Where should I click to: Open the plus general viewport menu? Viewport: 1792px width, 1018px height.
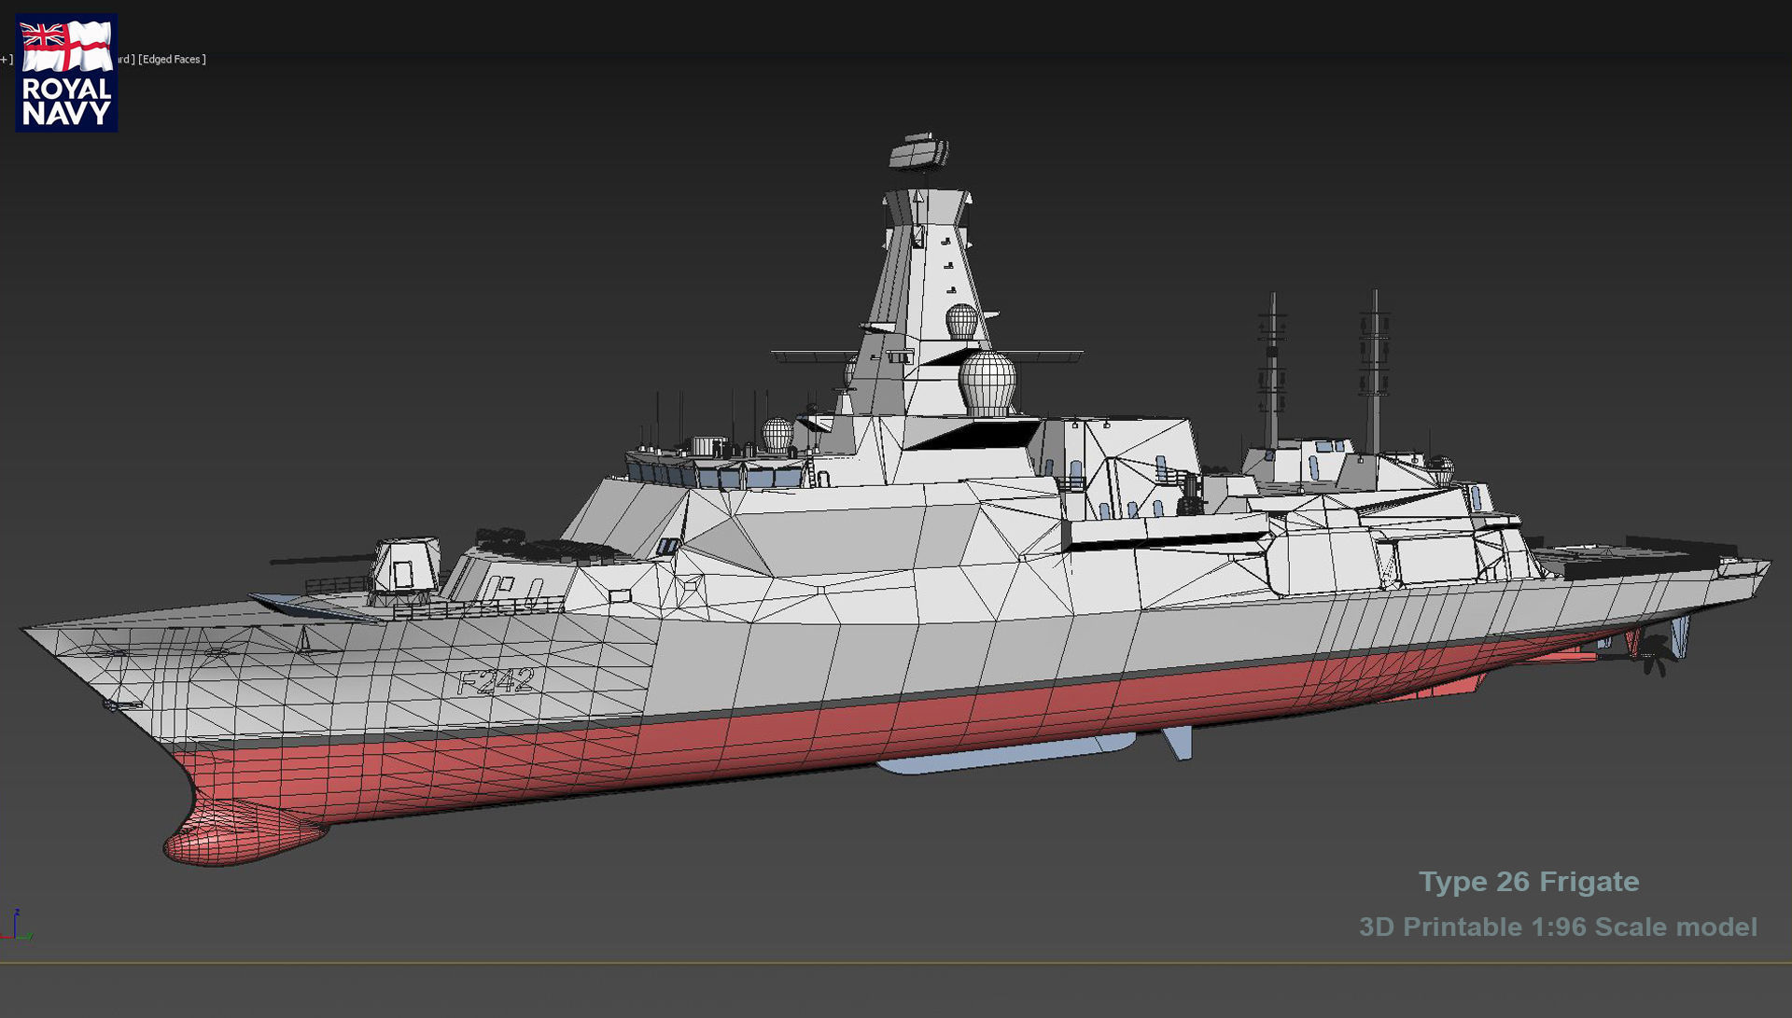click(x=7, y=59)
